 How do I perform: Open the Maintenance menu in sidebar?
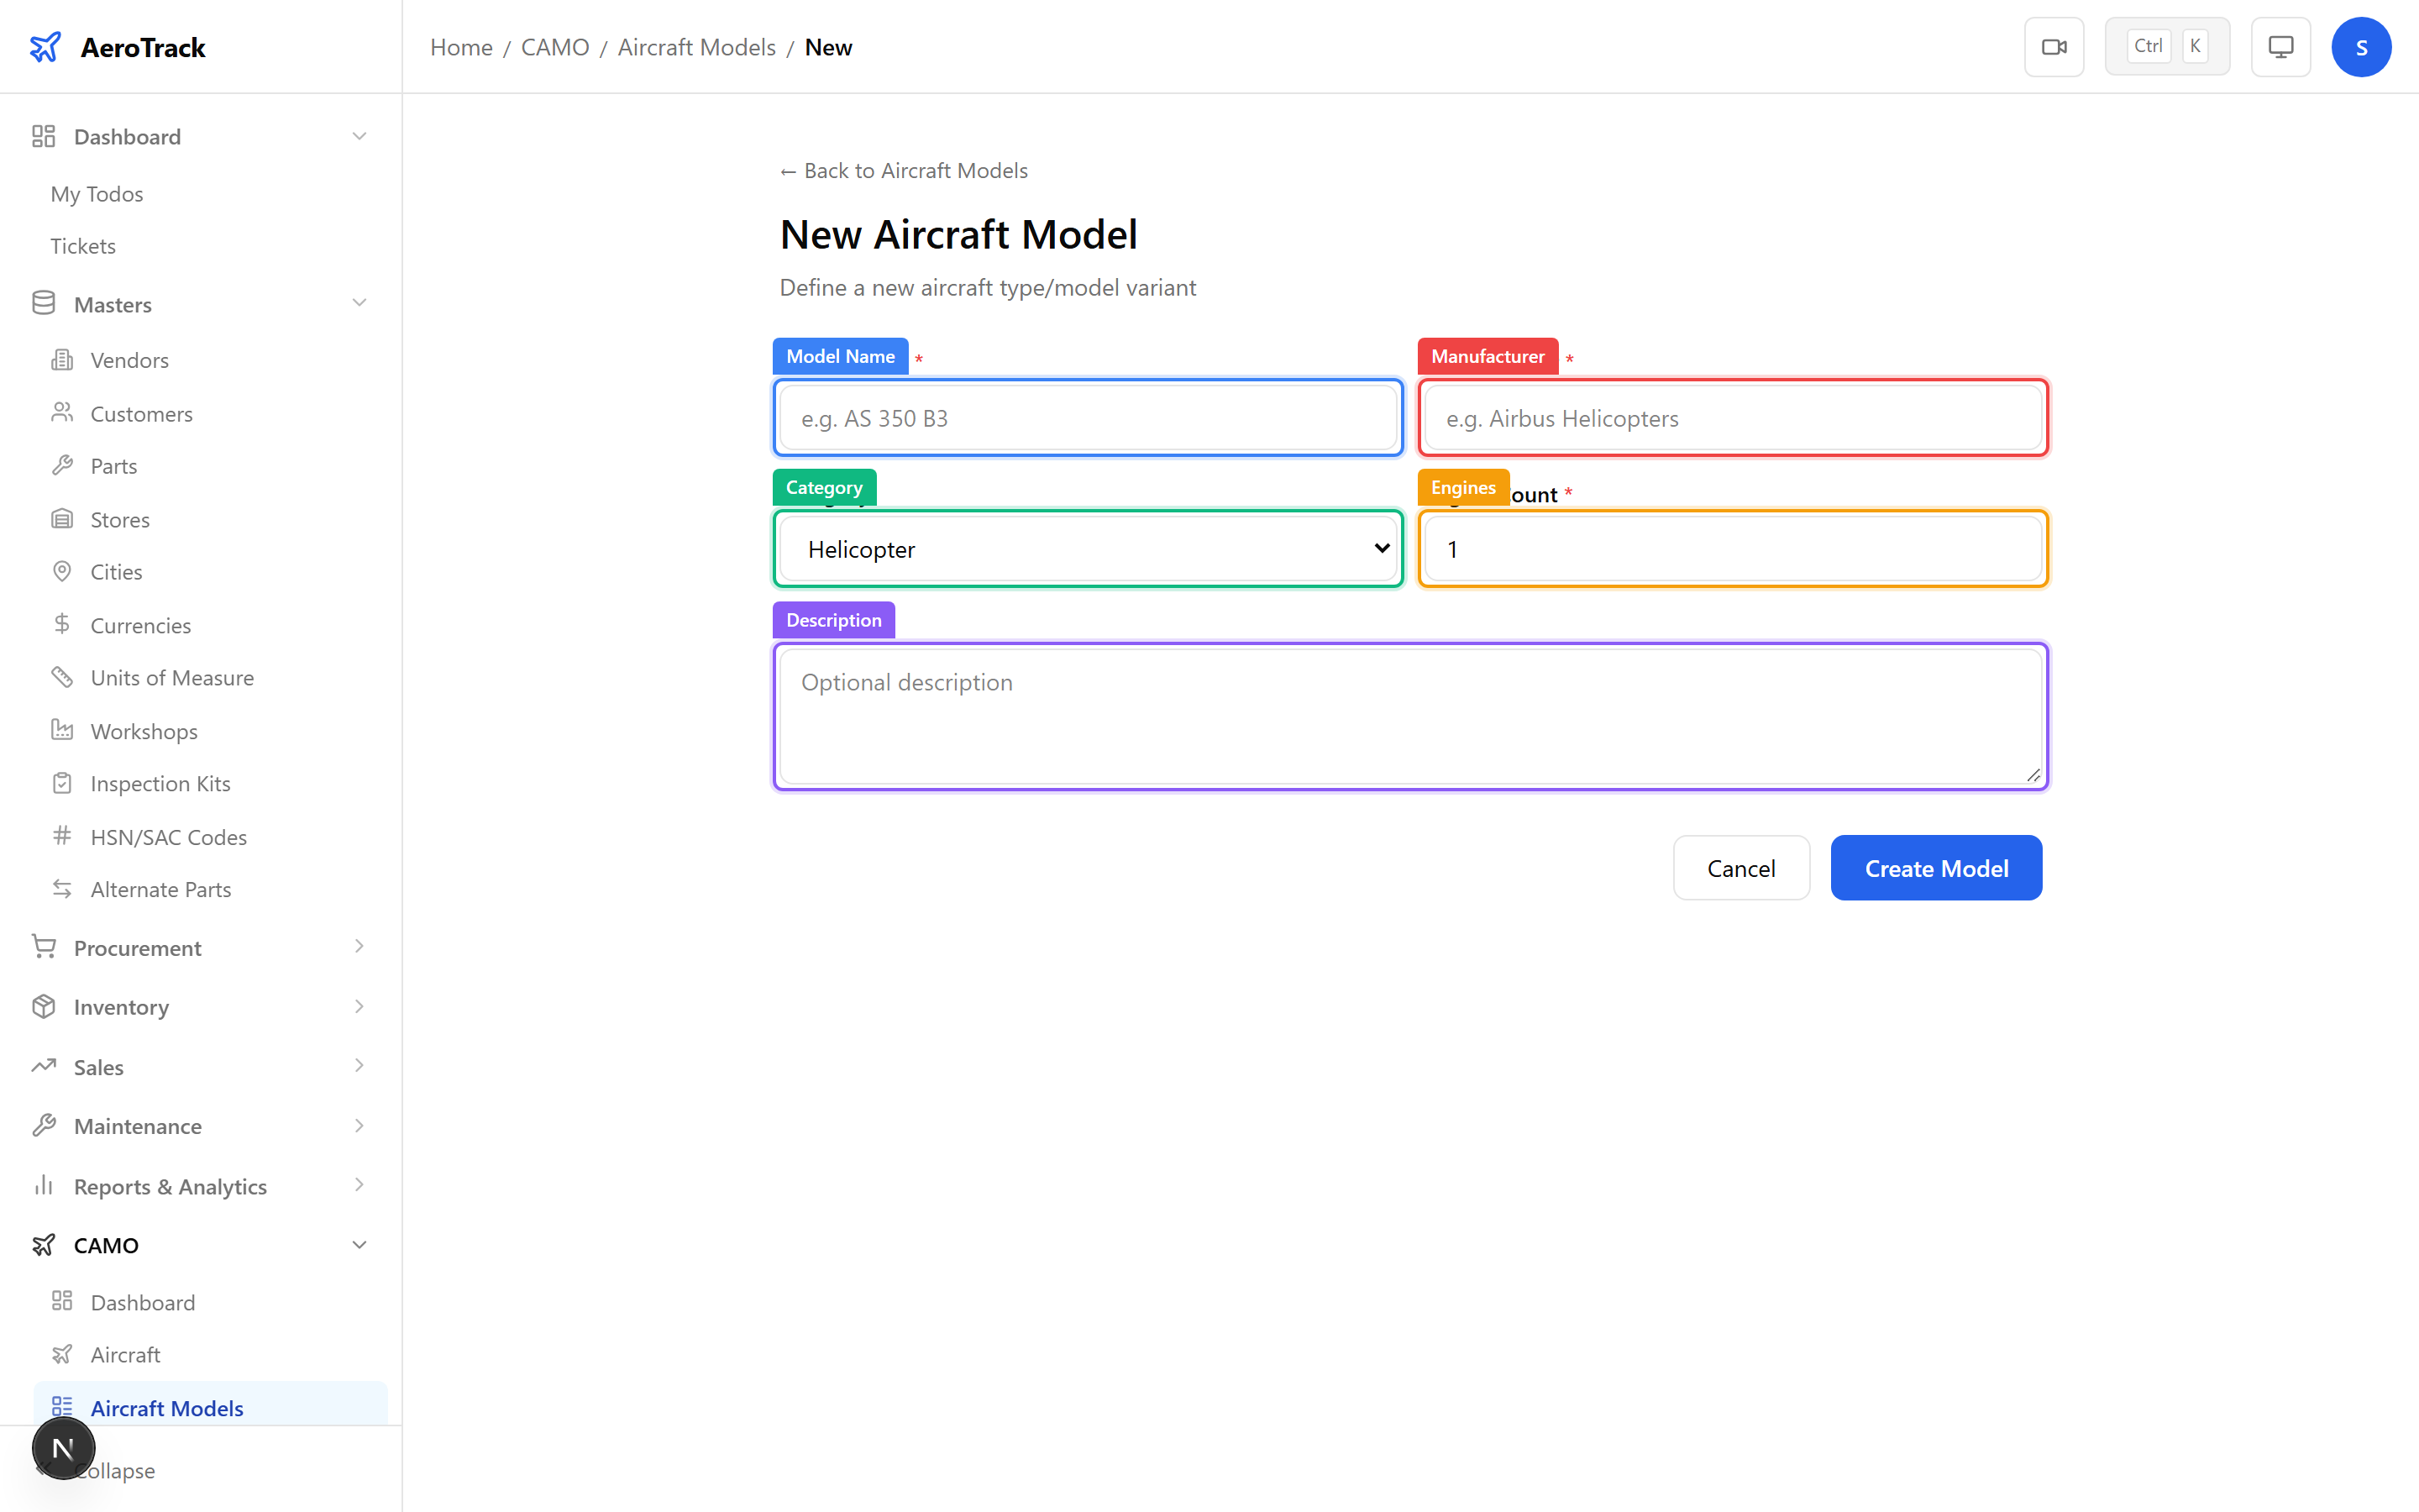[138, 1126]
